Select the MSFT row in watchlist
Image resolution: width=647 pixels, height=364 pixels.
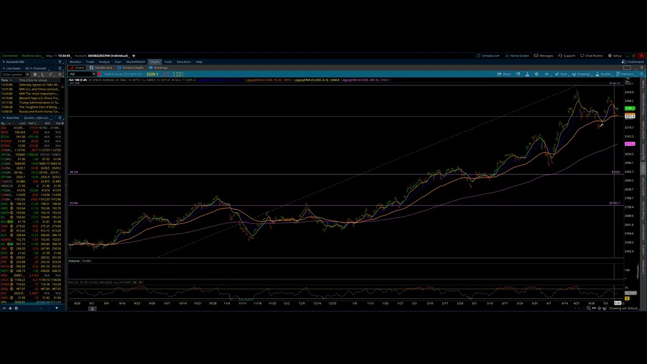tap(31, 271)
